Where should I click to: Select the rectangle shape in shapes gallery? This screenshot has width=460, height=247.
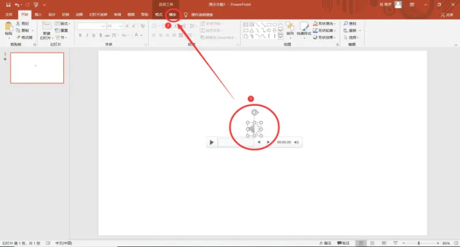pyautogui.click(x=269, y=25)
